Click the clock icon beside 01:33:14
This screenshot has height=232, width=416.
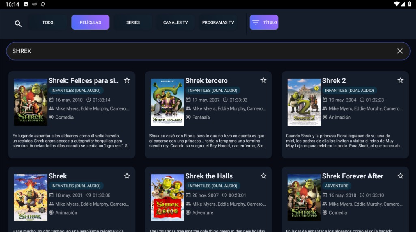88,100
